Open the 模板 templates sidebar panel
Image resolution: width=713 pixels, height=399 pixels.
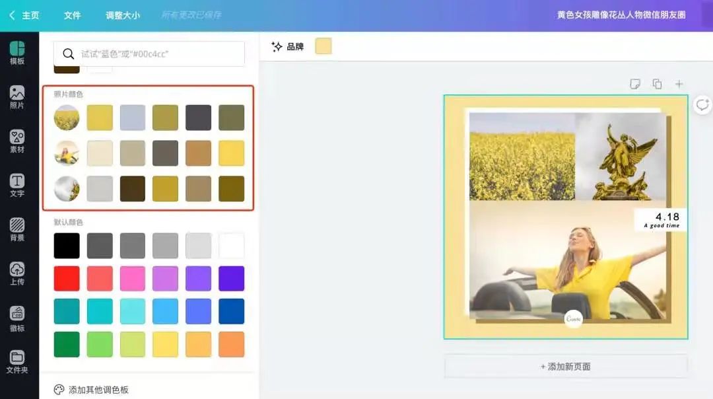17,53
